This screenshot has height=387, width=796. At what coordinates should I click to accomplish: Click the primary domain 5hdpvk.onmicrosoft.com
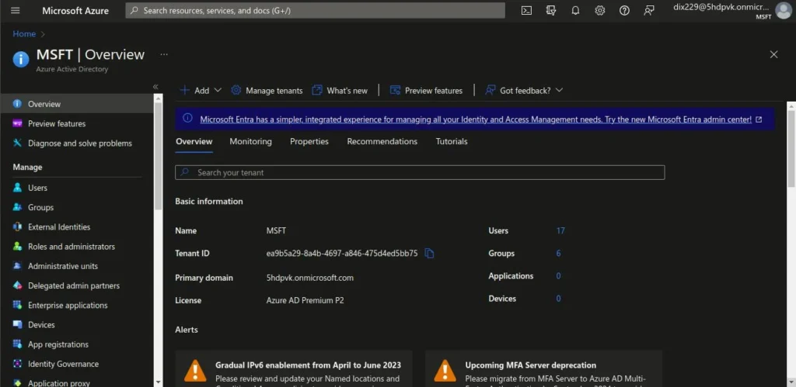coord(309,278)
